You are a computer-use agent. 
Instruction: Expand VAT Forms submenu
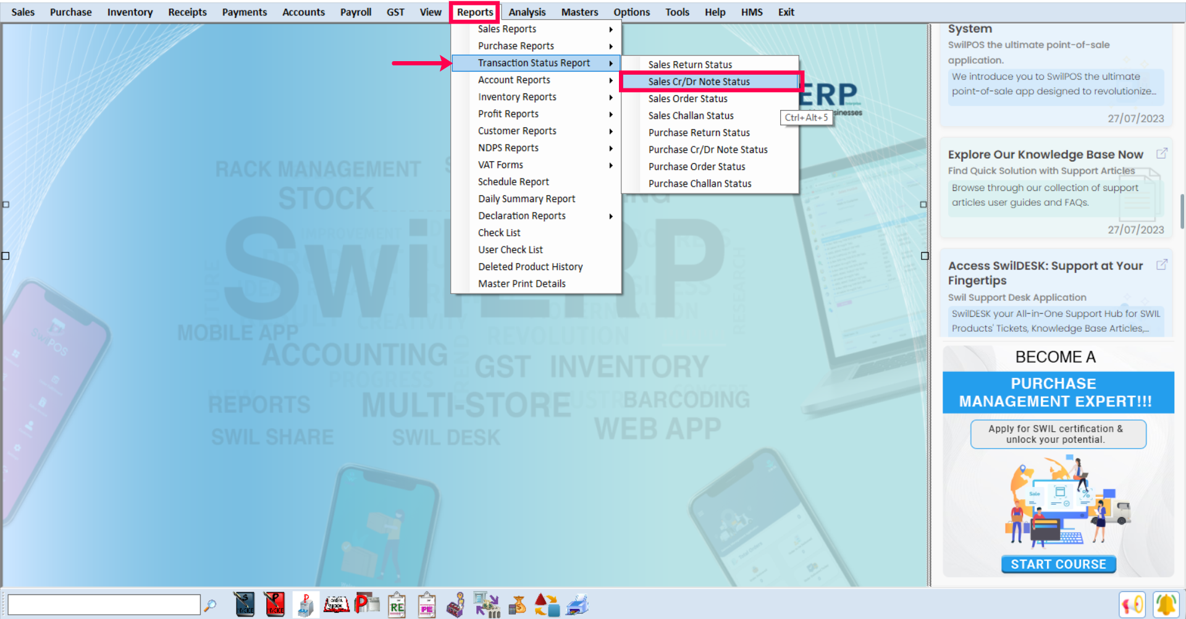536,165
